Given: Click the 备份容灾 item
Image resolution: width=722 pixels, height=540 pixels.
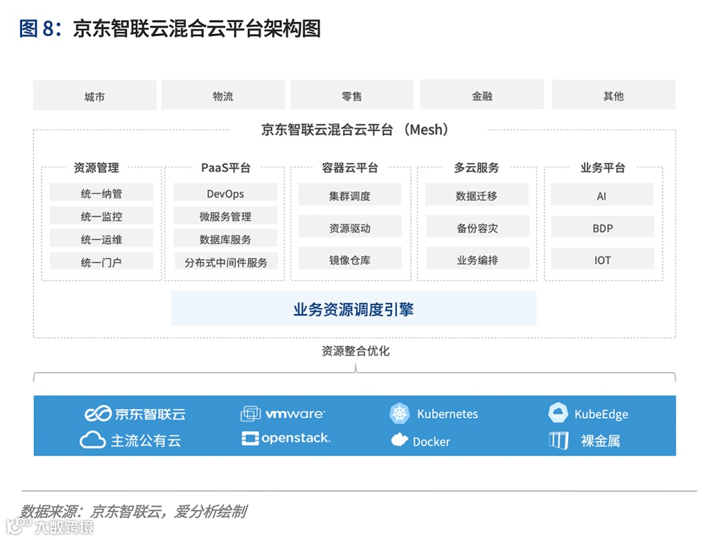Looking at the screenshot, I should (x=477, y=227).
